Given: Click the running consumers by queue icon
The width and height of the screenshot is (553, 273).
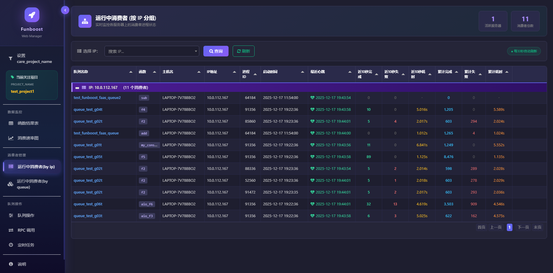Looking at the screenshot, I should [10, 184].
